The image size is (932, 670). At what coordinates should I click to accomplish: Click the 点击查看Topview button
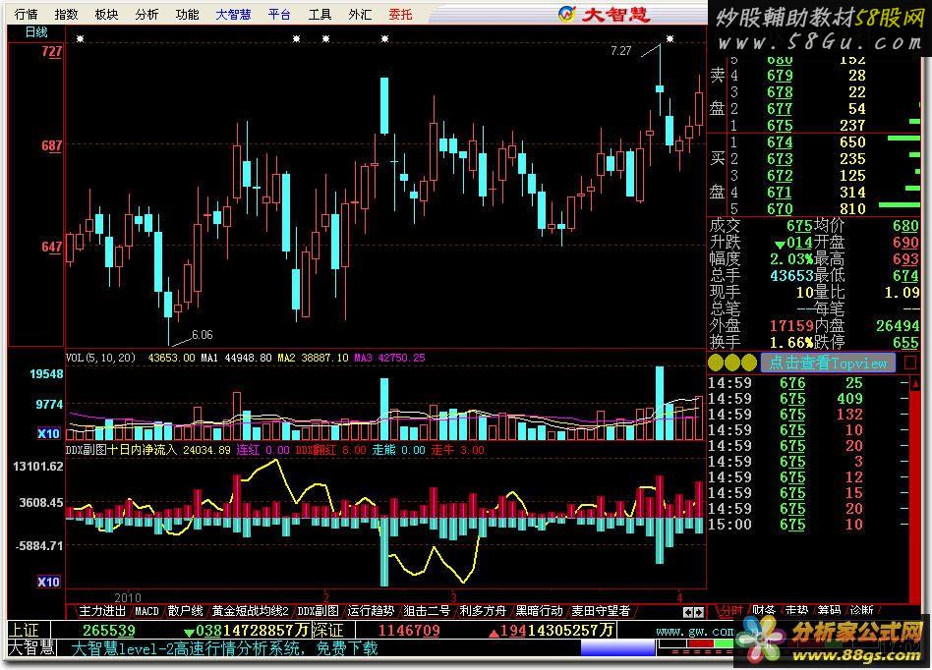(x=828, y=363)
